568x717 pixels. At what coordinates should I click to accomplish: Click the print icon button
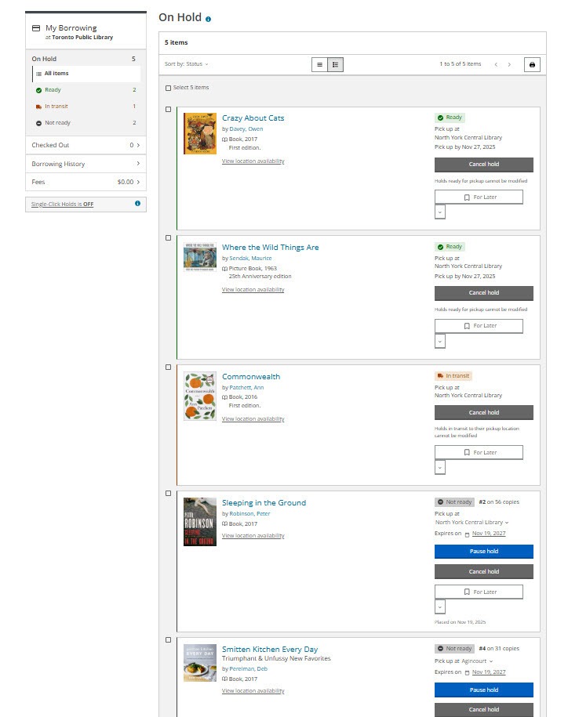coord(532,64)
